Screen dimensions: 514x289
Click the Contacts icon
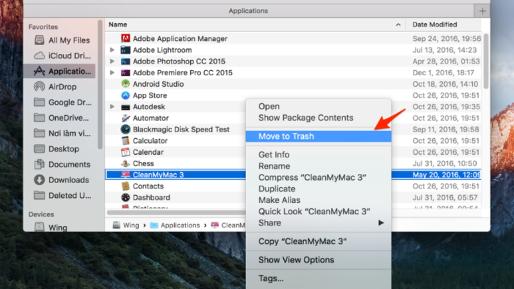tap(125, 186)
